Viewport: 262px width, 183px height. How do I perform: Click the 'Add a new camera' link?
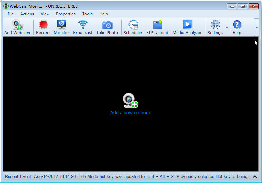[130, 113]
